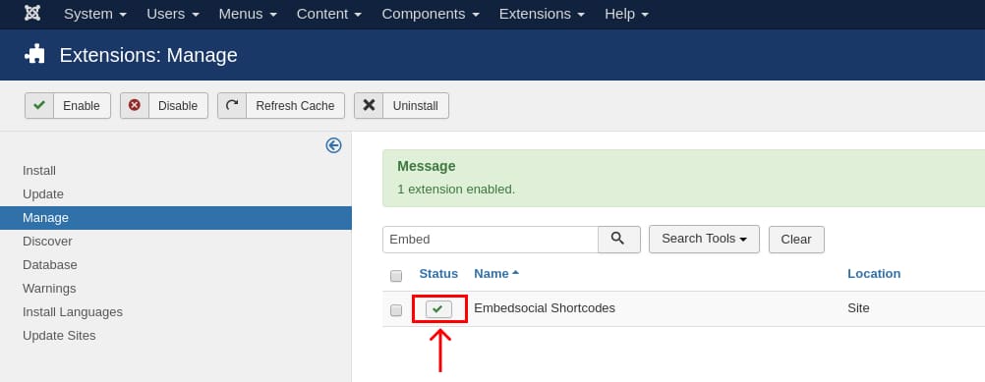
Task: Click the red Disable circle icon
Action: (135, 105)
